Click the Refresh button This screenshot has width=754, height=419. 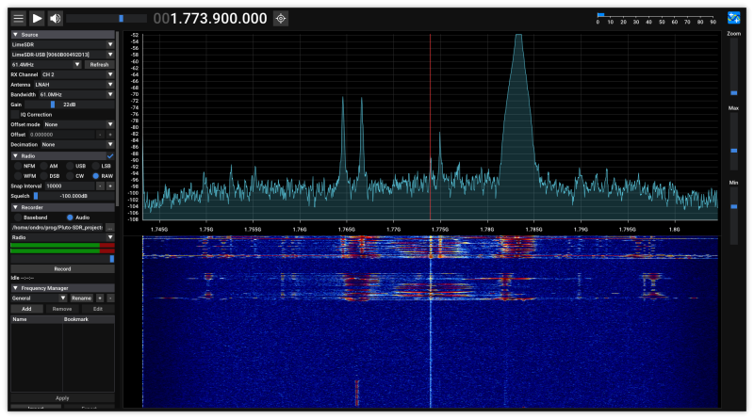[100, 64]
